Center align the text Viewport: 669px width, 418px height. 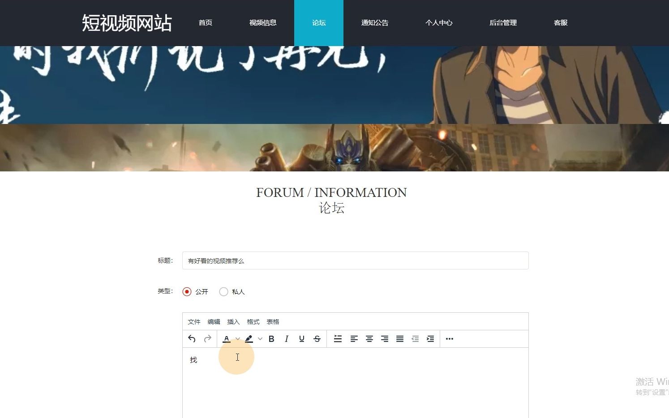point(369,339)
